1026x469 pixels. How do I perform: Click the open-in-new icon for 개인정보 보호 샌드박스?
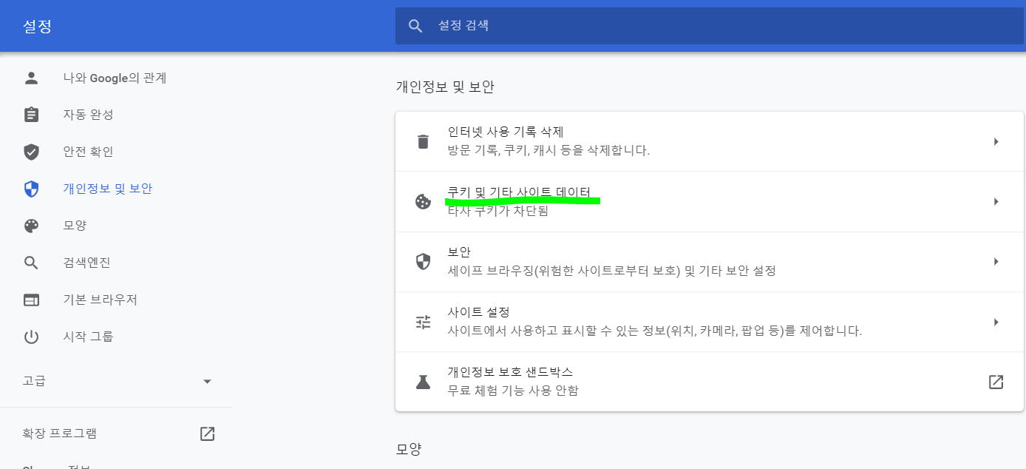pyautogui.click(x=996, y=382)
